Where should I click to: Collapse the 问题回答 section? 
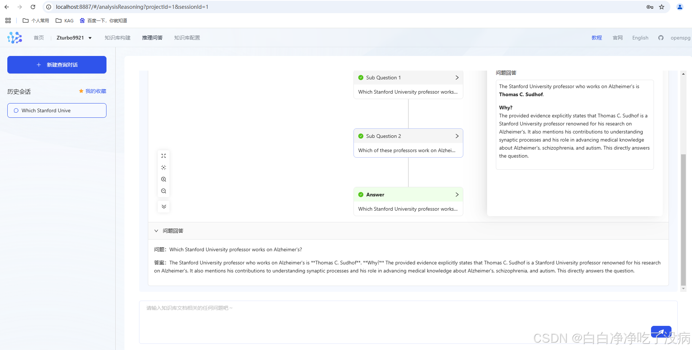point(156,231)
